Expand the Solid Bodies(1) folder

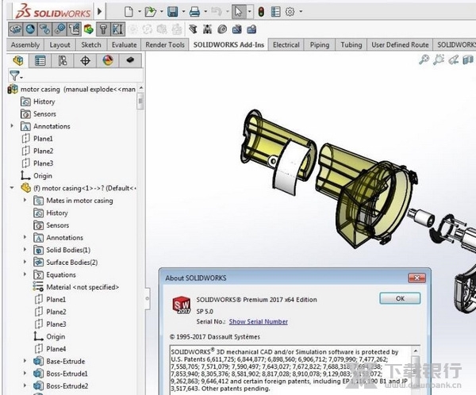click(x=25, y=250)
